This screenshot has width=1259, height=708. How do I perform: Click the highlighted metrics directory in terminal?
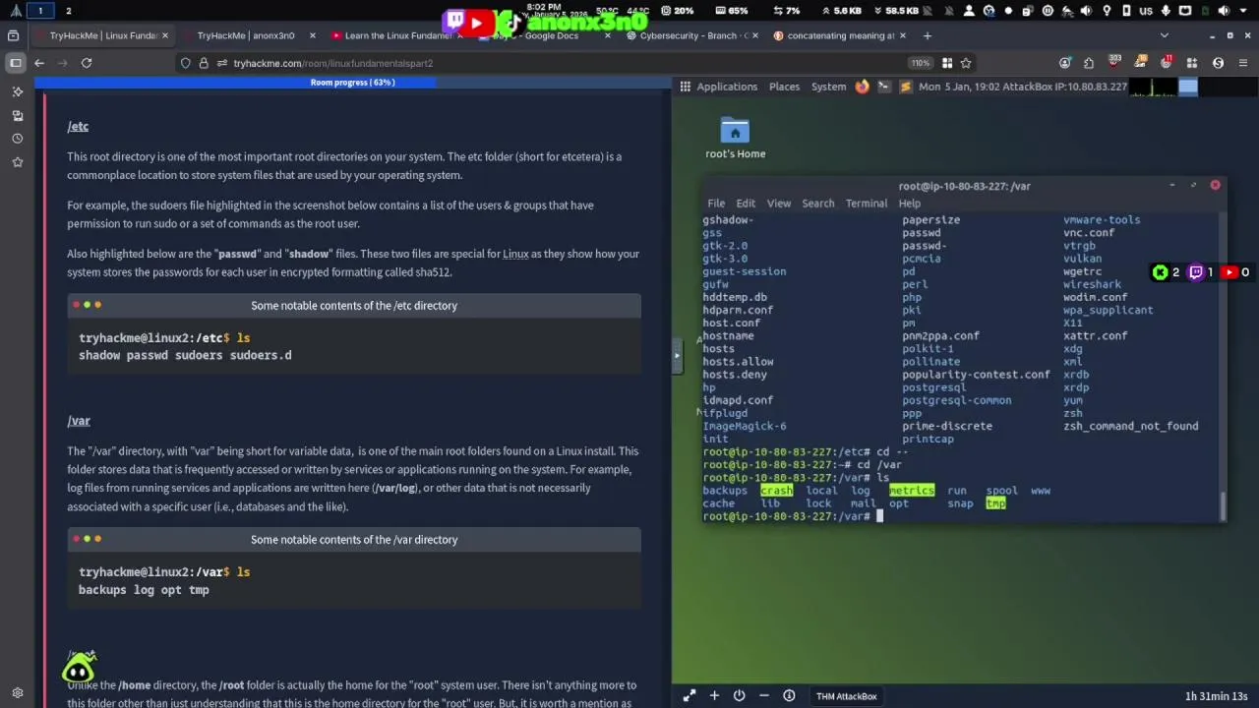coord(912,491)
